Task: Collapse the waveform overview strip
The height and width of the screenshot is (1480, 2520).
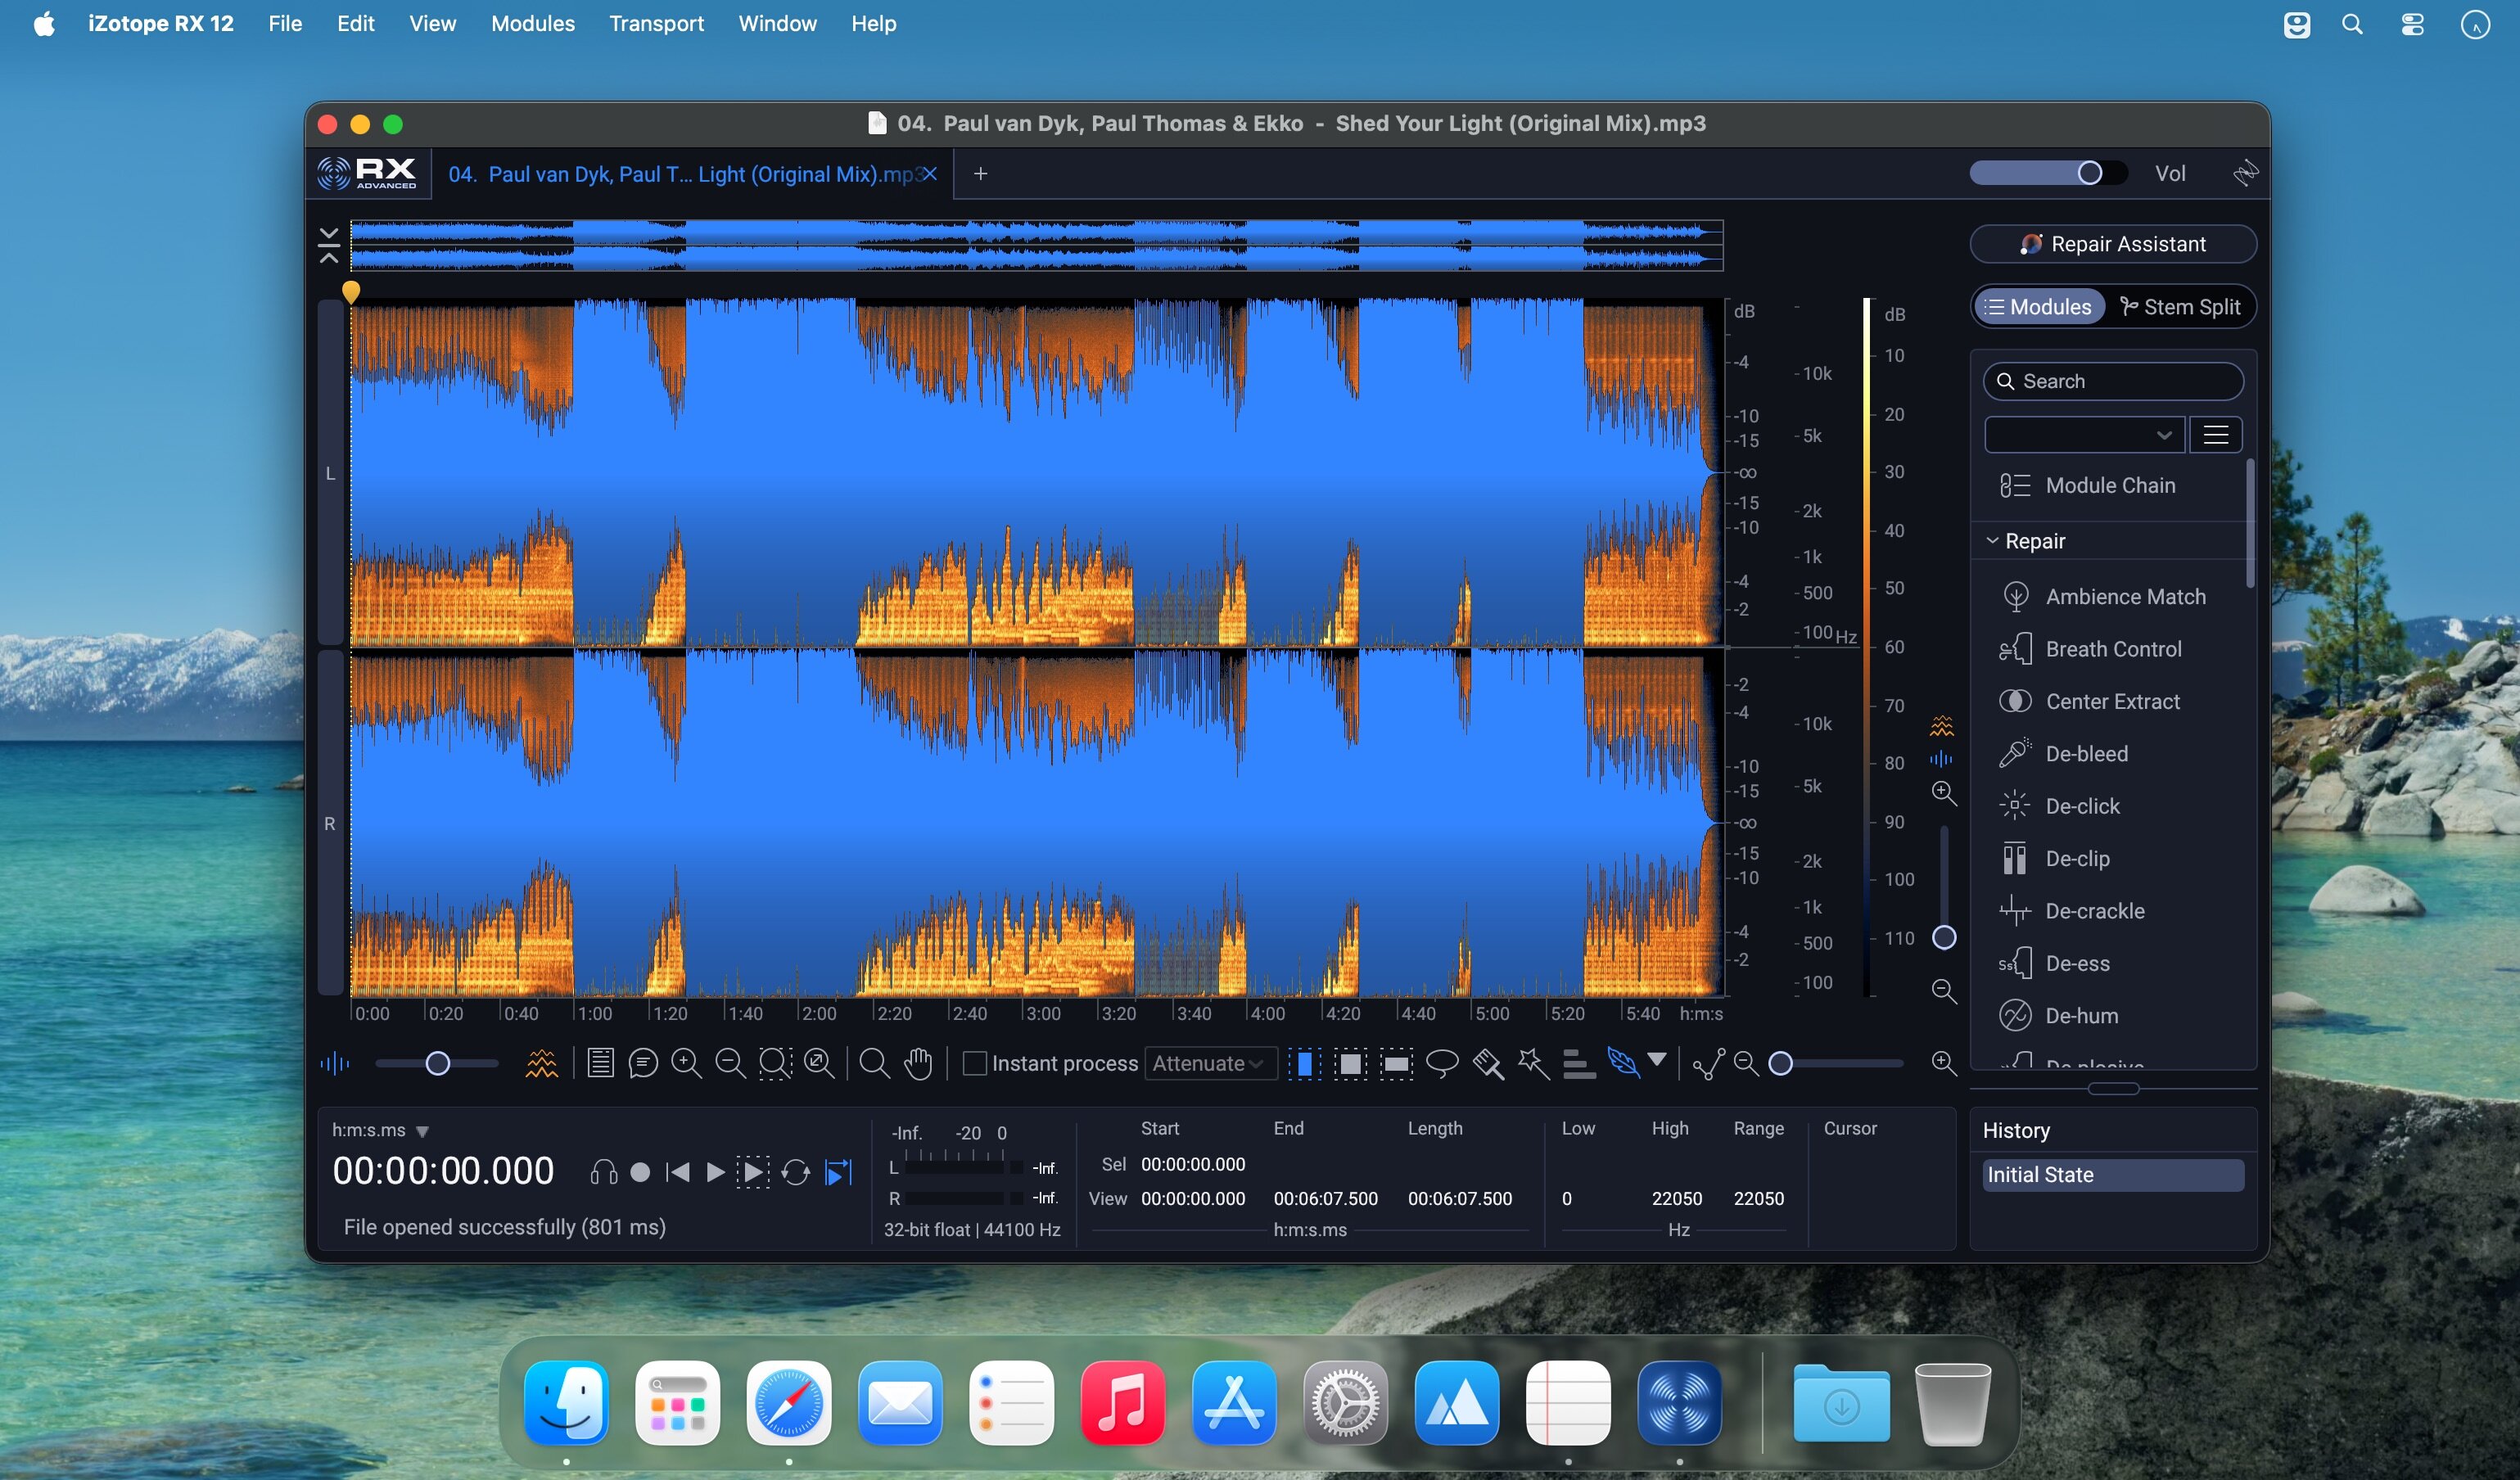Action: 328,245
